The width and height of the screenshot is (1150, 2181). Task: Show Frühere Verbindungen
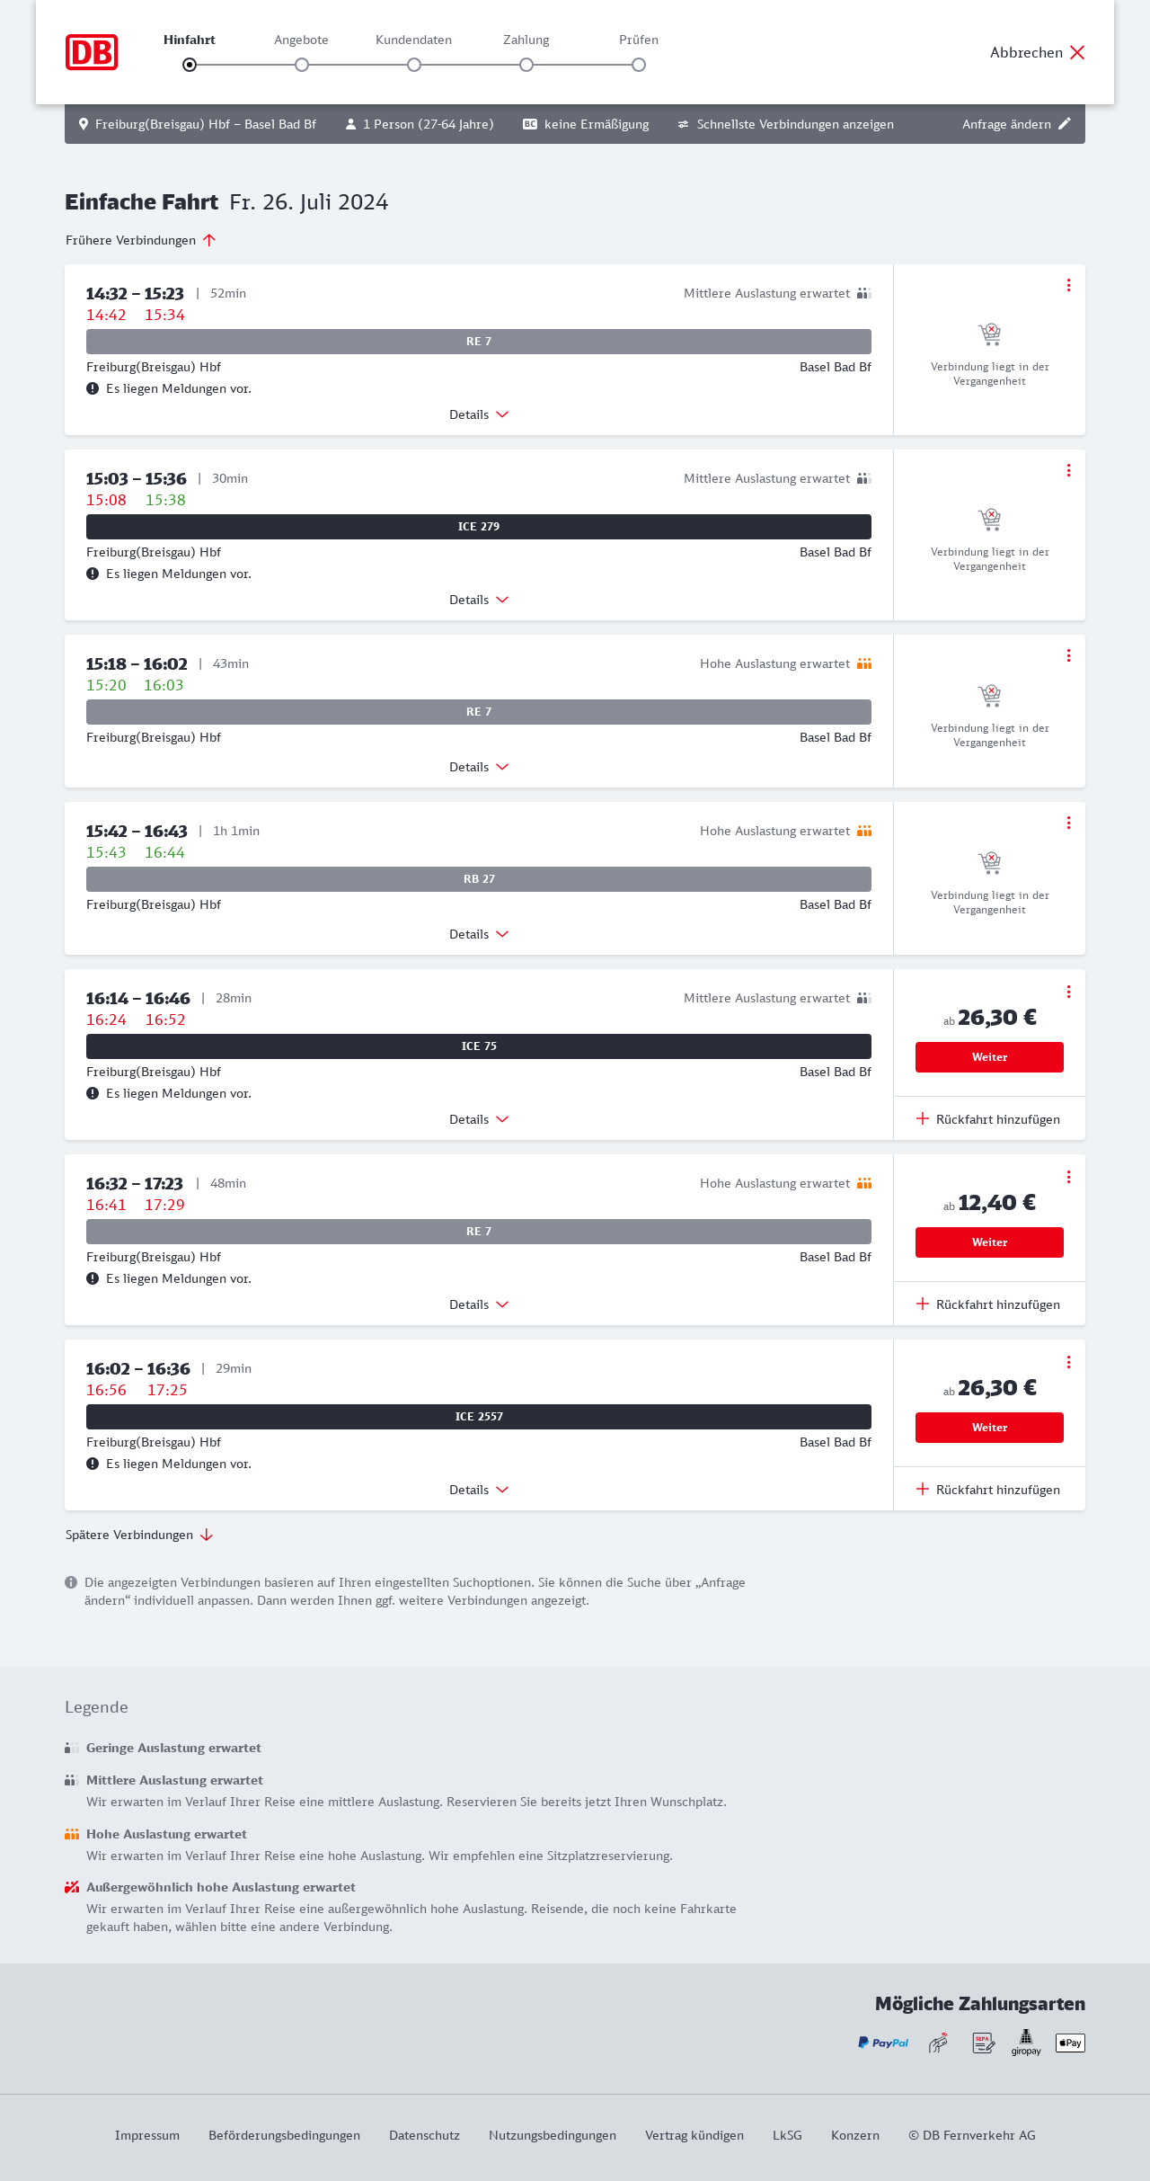pyautogui.click(x=140, y=240)
